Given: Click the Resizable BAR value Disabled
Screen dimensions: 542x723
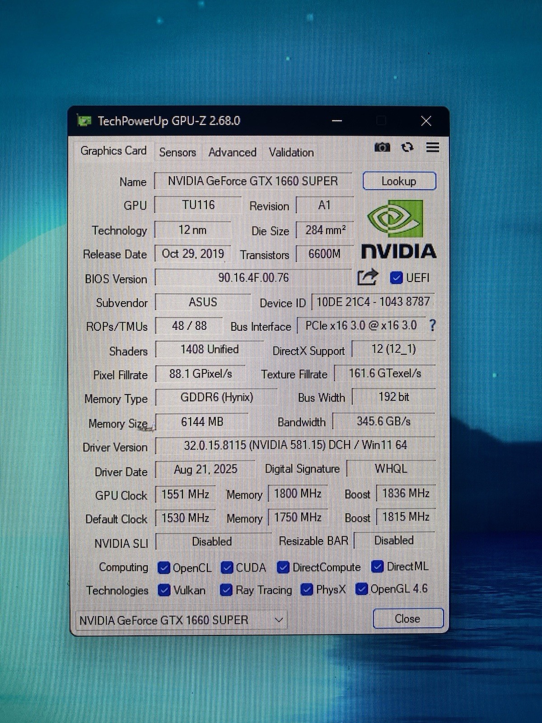Looking at the screenshot, I should pos(394,540).
